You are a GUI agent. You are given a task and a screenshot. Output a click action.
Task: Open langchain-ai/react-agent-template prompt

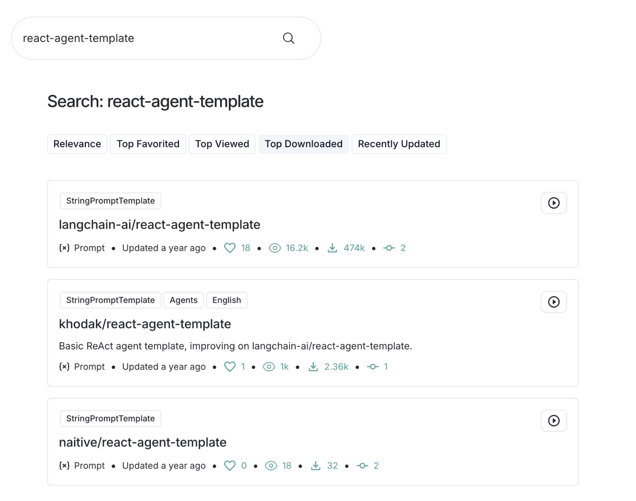(160, 225)
